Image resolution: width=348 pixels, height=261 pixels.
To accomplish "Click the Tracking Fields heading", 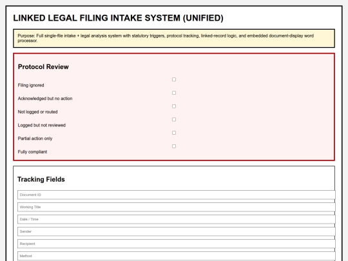I will (41, 179).
